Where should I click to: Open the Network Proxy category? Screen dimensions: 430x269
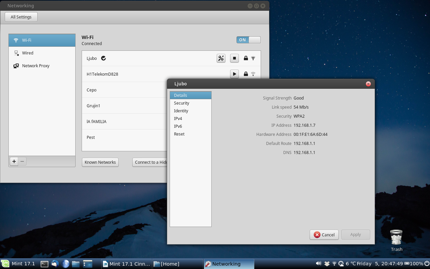click(36, 66)
